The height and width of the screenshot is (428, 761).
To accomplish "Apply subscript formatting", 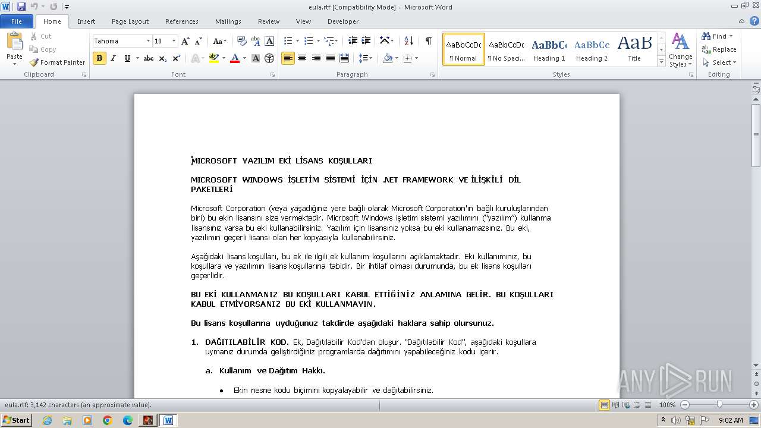I will [163, 58].
